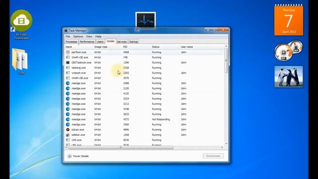Click the scroll down arrow of the process list

click(x=226, y=144)
